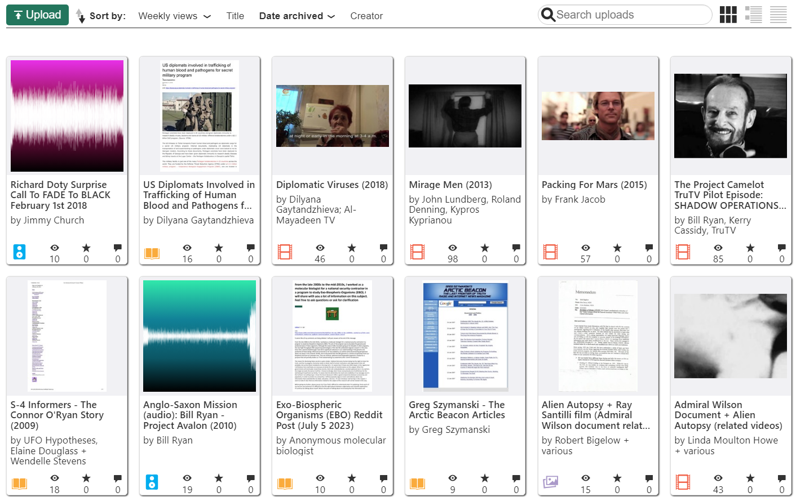Image resolution: width=796 pixels, height=497 pixels.
Task: Star the Diplomatic Viruses (2018) item
Action: tap(352, 248)
